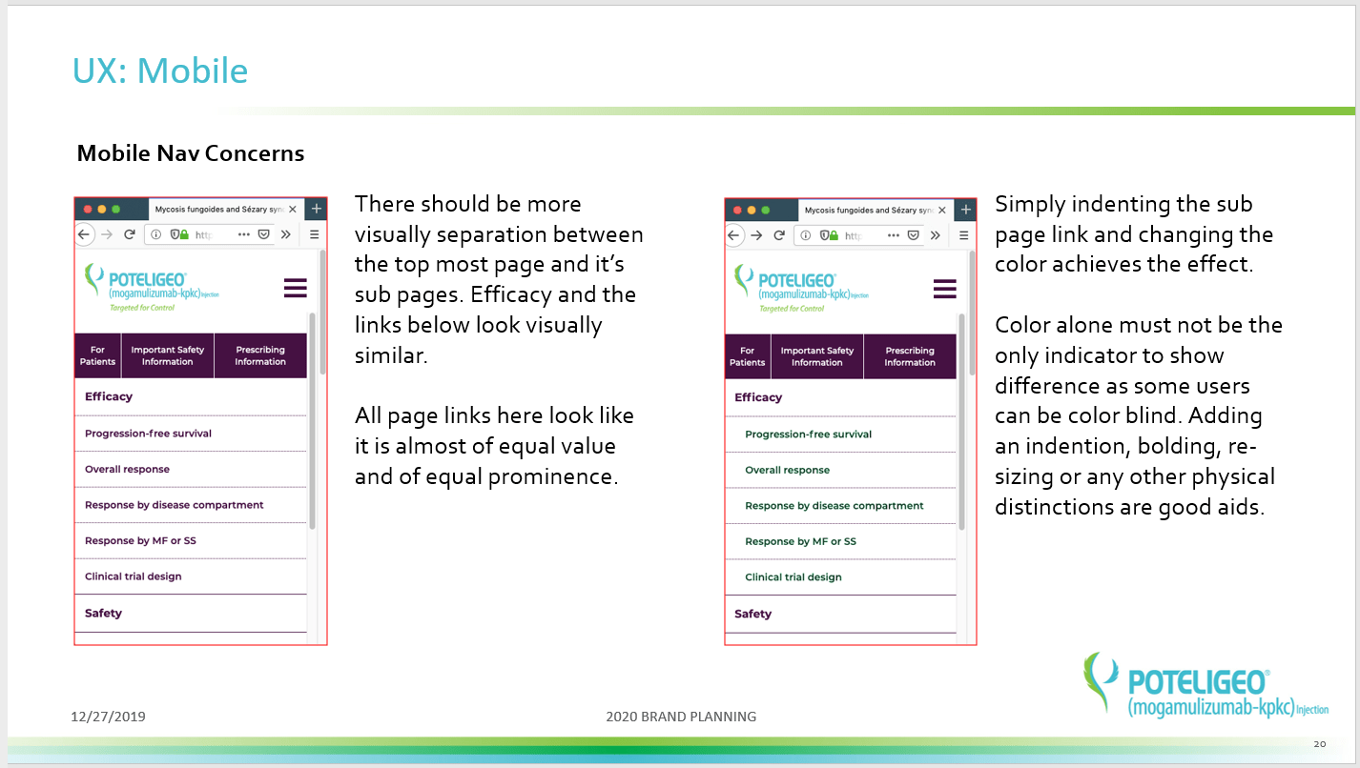Open Prescribing Information in the left mockup nav
Image resolution: width=1360 pixels, height=768 pixels.
click(260, 355)
